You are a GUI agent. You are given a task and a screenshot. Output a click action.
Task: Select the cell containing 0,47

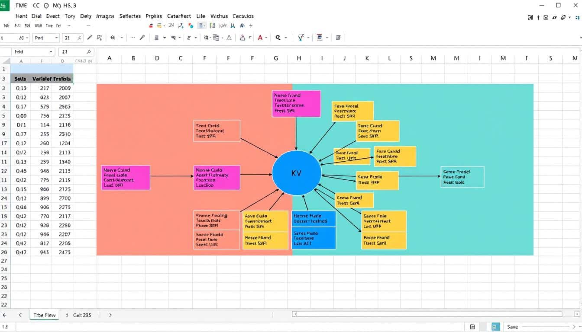click(x=21, y=252)
